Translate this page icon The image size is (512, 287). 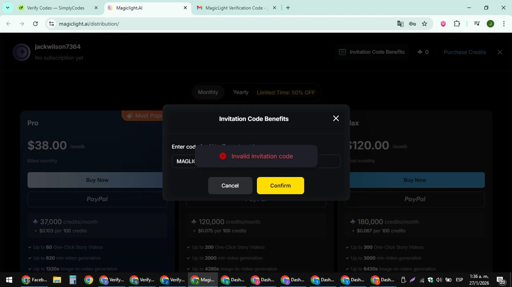(400, 24)
